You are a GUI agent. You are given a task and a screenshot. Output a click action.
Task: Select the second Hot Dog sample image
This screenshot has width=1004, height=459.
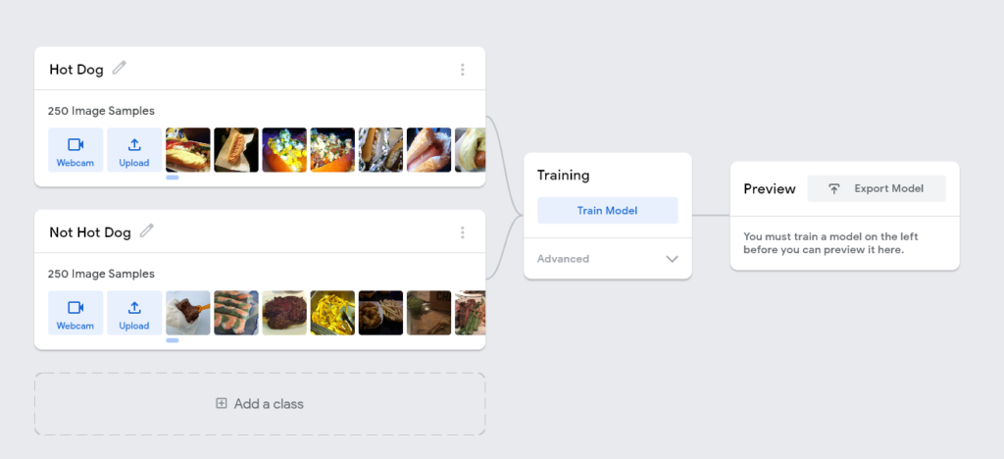click(x=236, y=150)
